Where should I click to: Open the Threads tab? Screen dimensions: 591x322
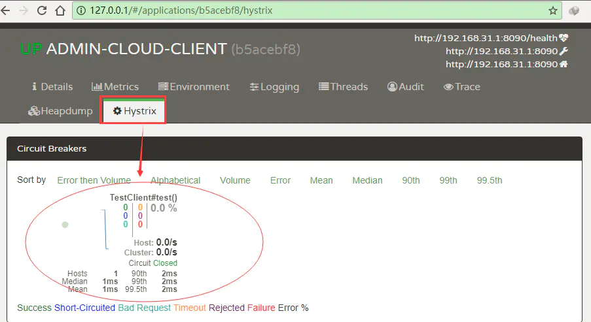[x=343, y=87]
